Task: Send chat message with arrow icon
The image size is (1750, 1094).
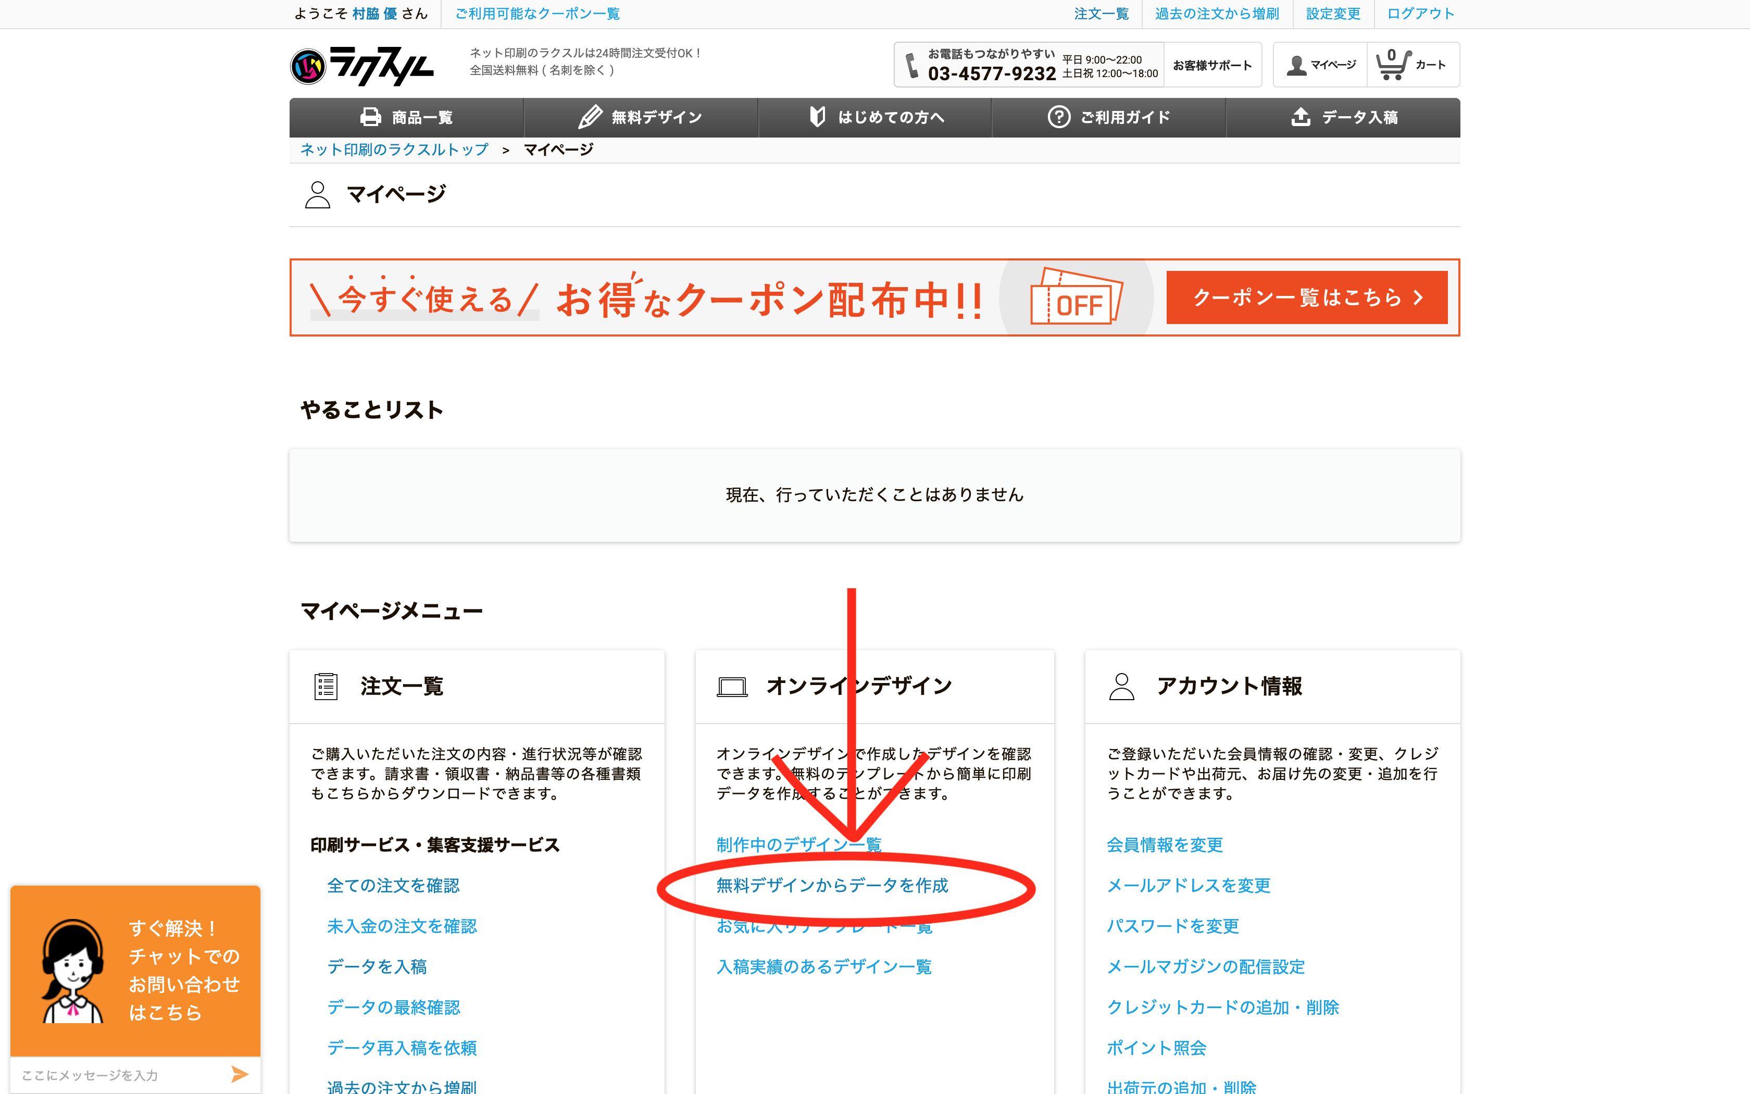Action: (x=240, y=1074)
